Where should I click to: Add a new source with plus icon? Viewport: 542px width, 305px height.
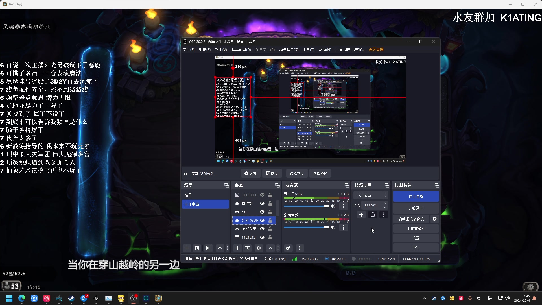pyautogui.click(x=237, y=248)
